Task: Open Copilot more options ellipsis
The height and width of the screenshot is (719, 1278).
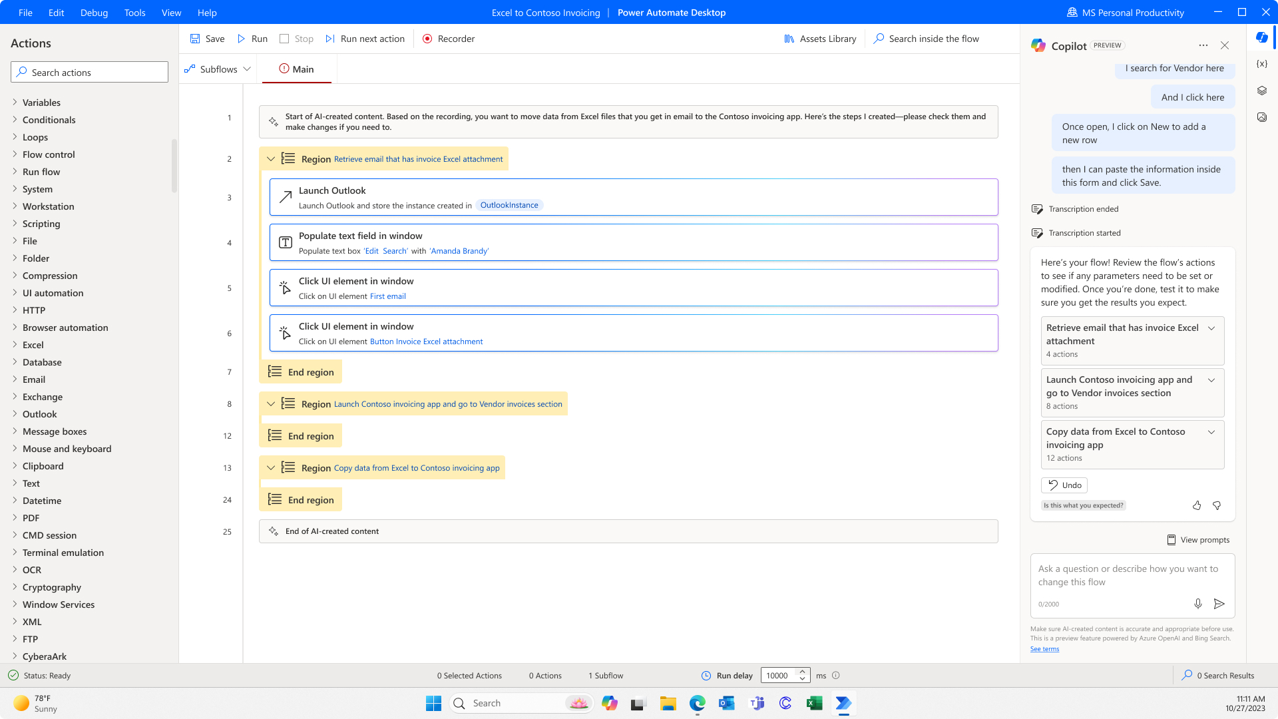Action: coord(1203,45)
